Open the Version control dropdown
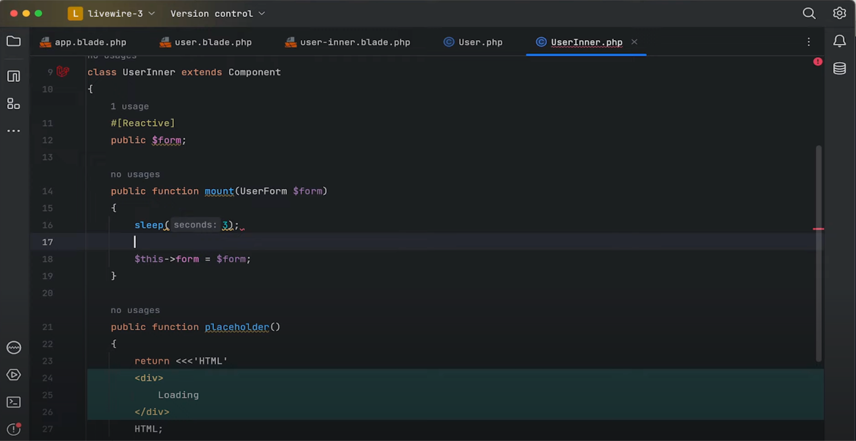 (x=218, y=13)
